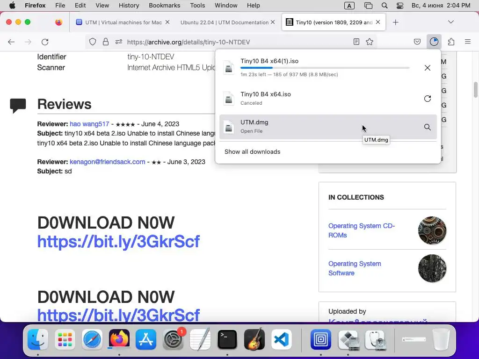Viewport: 479px width, 359px height.
Task: Open the Apple menu
Action: (12, 6)
